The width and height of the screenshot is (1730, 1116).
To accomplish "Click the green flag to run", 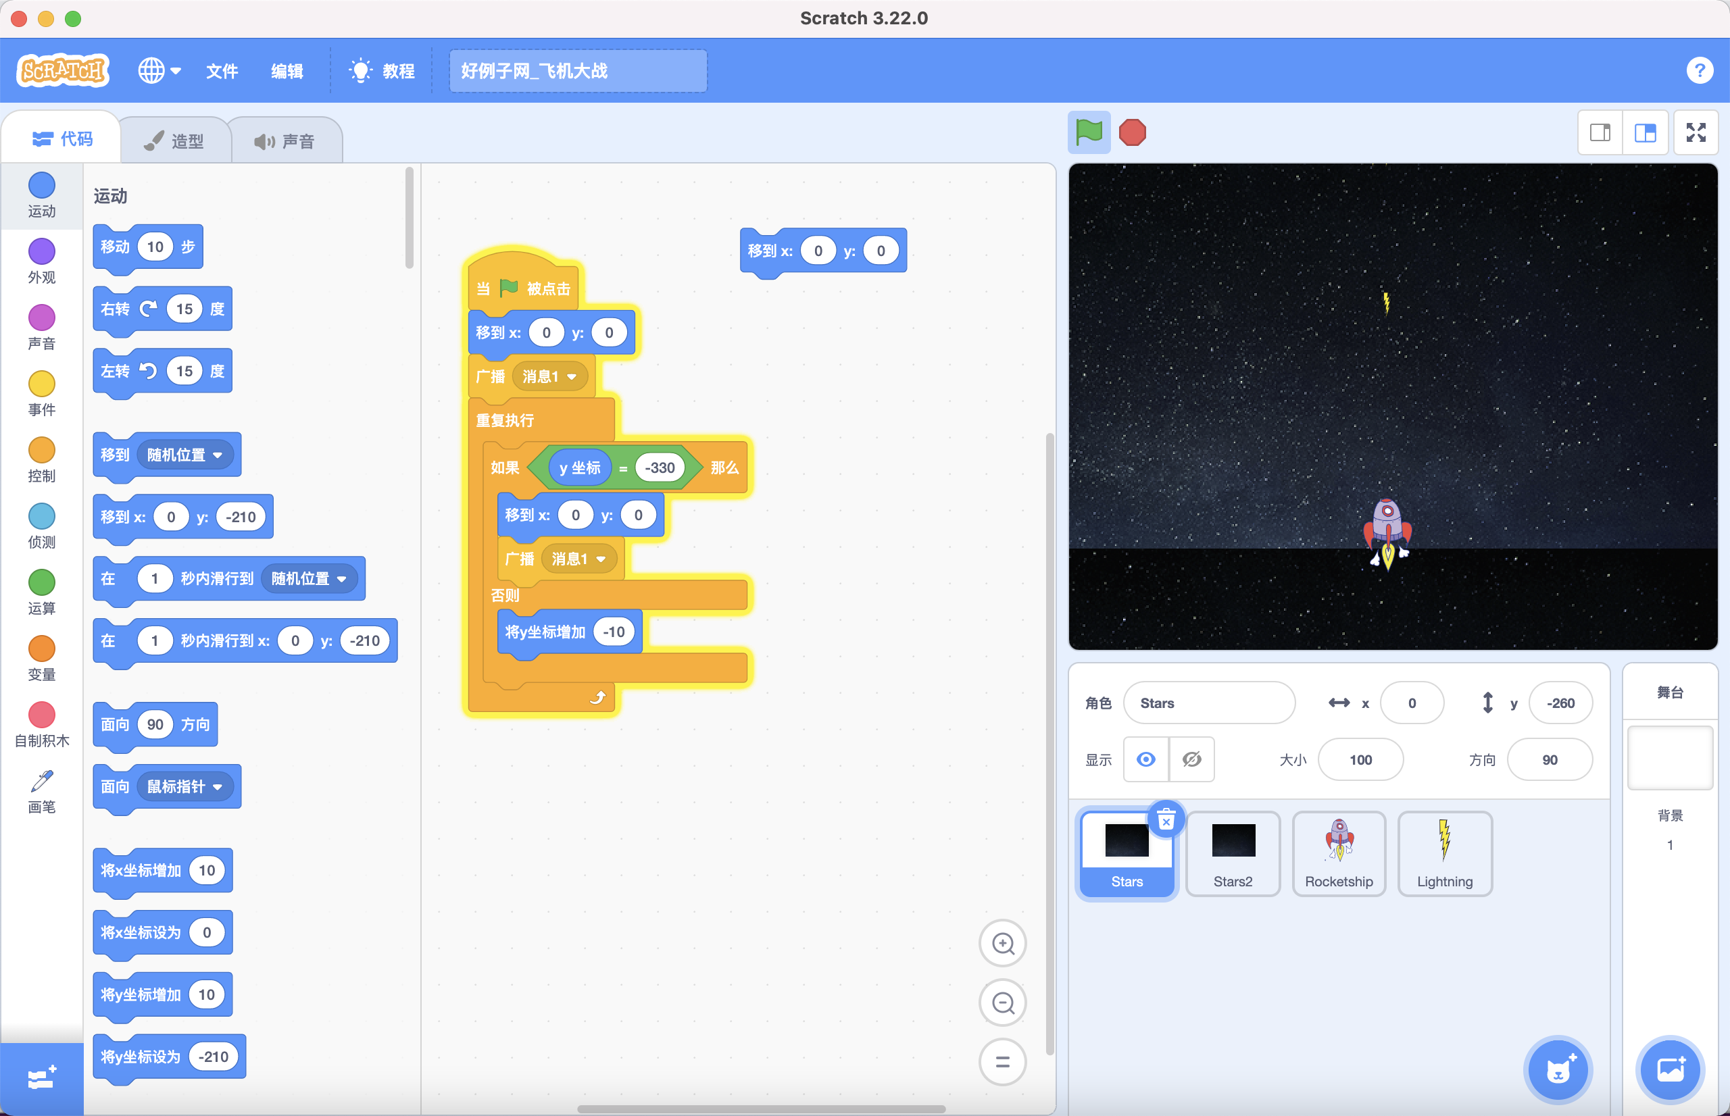I will [1089, 132].
